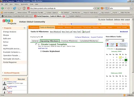The width and height of the screenshot is (134, 97).
Task: Click the Export icon beside the Export button
Action: [83, 32]
